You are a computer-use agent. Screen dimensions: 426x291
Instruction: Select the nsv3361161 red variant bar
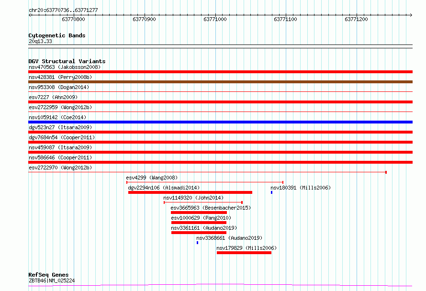(x=199, y=233)
